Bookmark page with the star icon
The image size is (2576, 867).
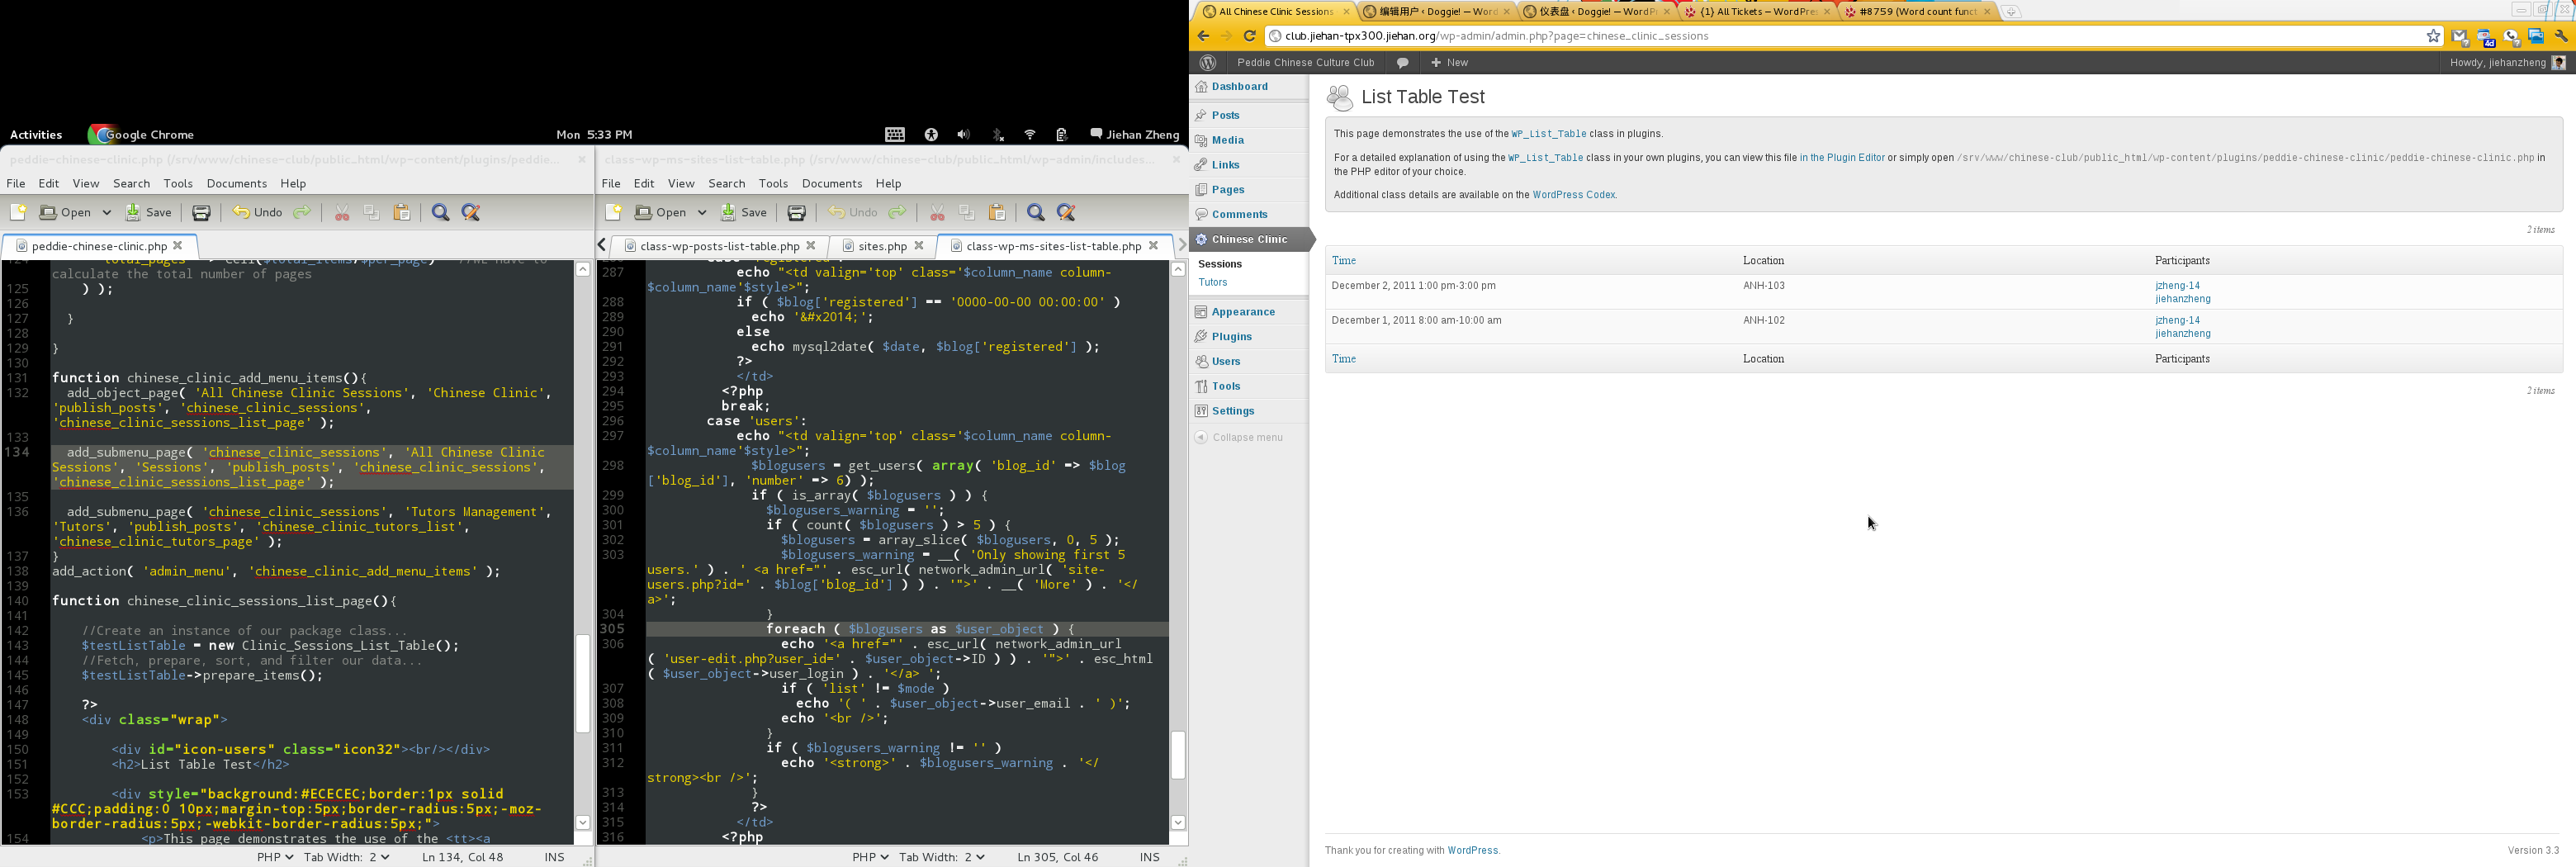pos(2433,36)
